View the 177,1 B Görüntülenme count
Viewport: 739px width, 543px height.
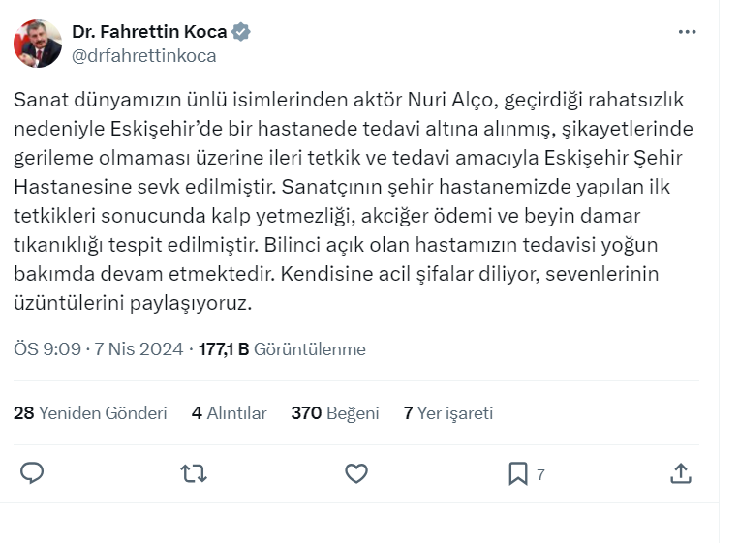[x=282, y=349]
